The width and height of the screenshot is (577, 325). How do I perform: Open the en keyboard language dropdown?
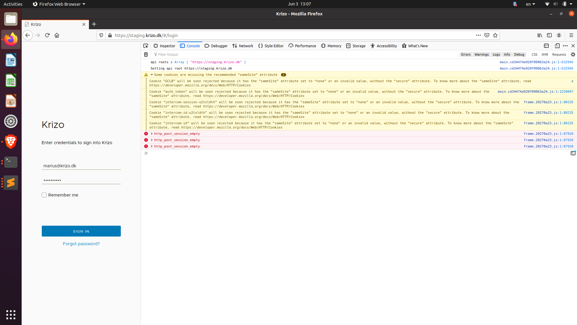pyautogui.click(x=530, y=4)
